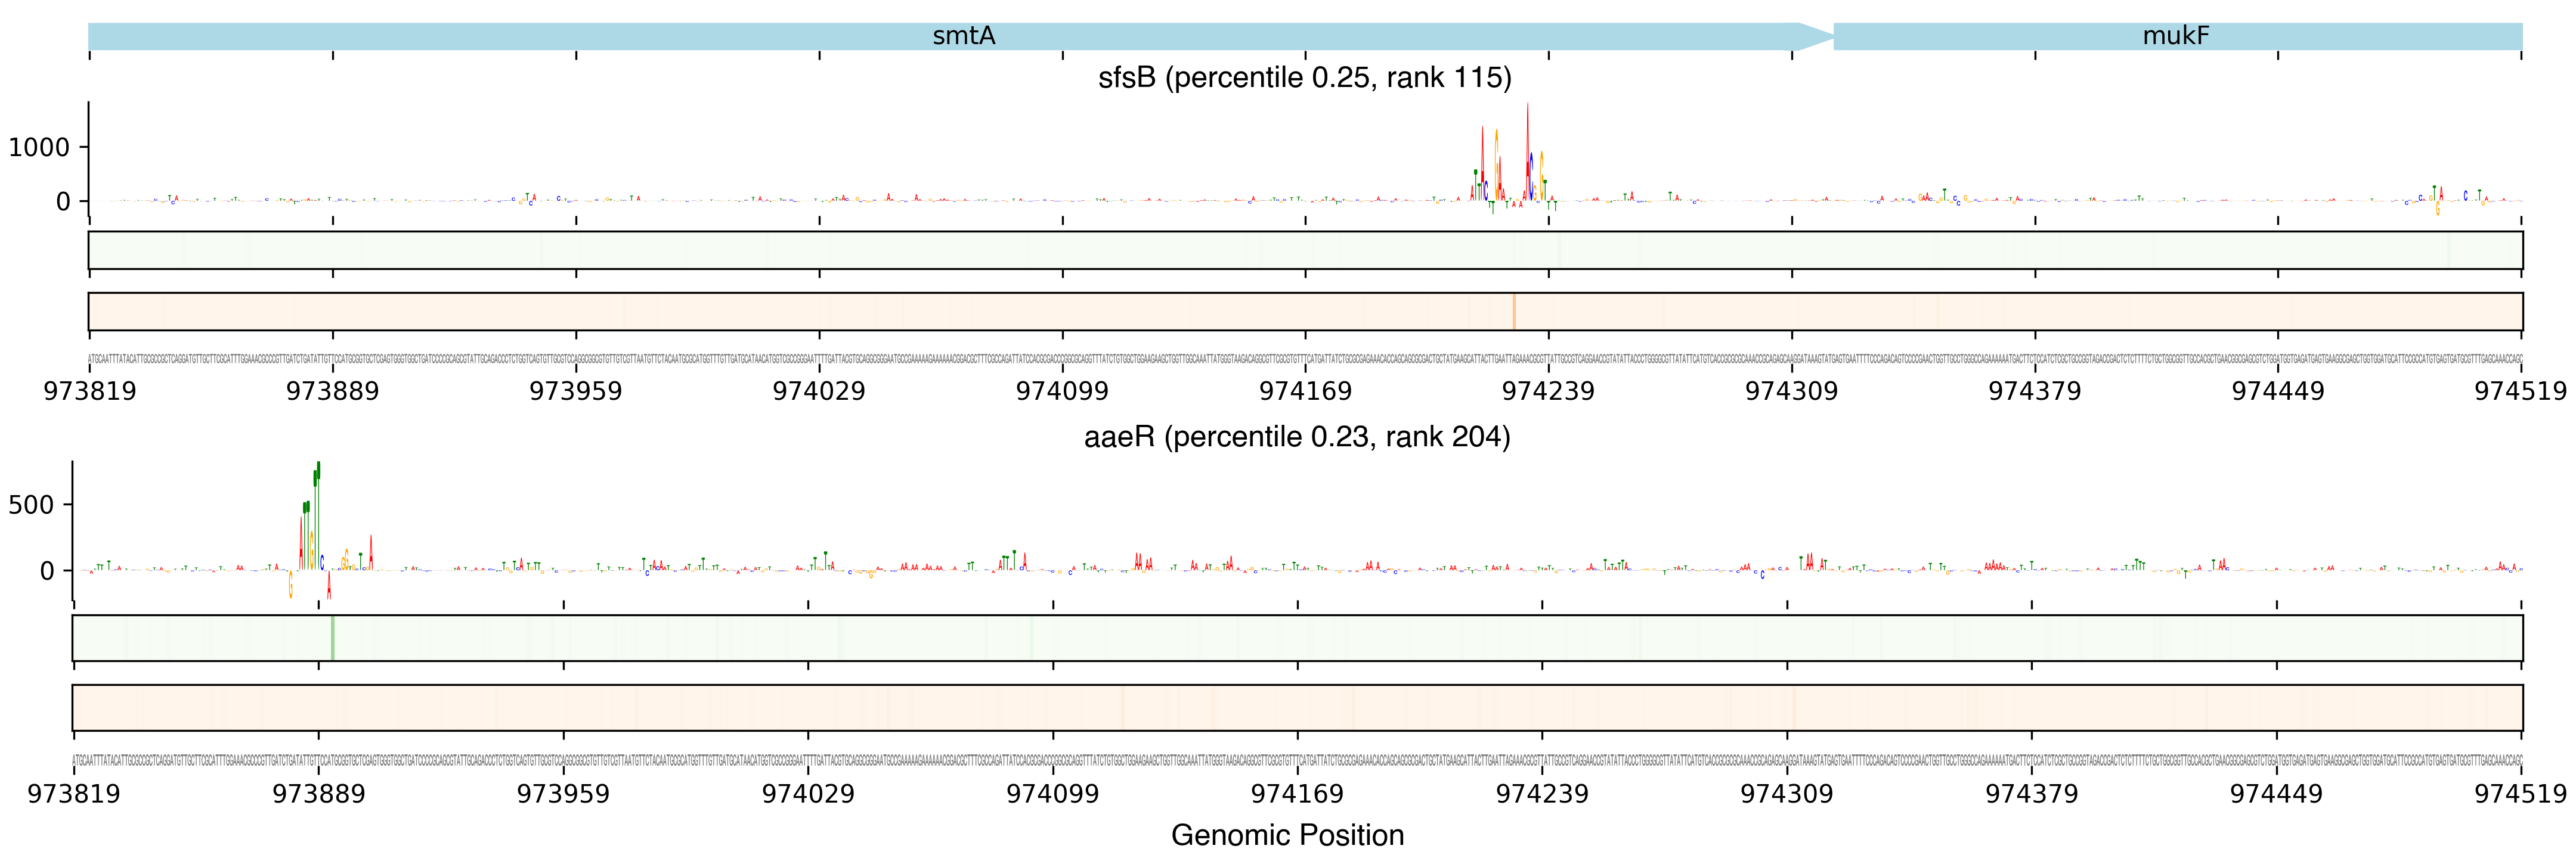Click the sfsB percentile title text
The image size is (2576, 858).
point(1304,77)
